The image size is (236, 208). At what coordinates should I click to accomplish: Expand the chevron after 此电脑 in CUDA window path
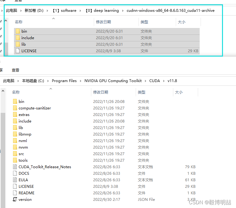(x=18, y=81)
